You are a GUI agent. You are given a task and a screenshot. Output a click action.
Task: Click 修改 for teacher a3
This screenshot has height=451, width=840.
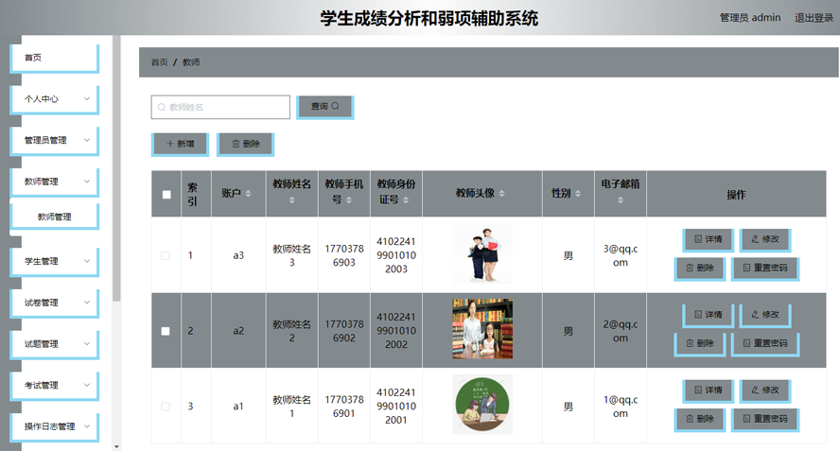click(x=765, y=239)
